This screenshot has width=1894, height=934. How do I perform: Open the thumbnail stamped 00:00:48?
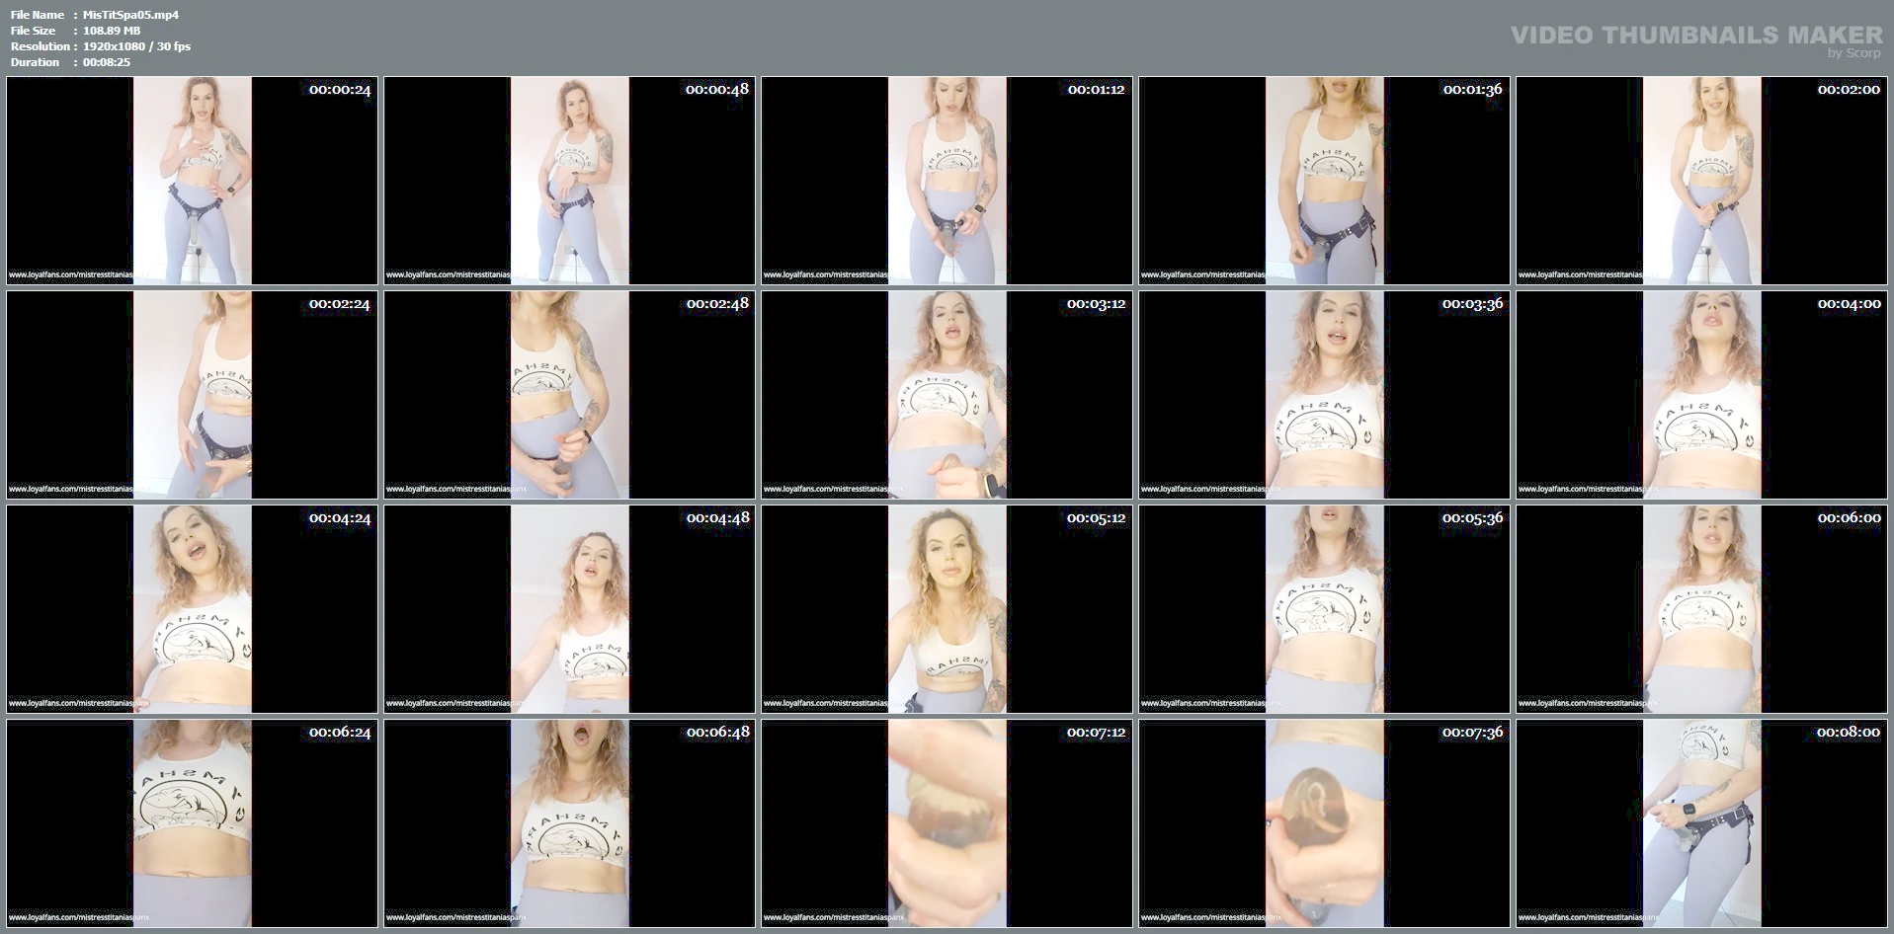(x=570, y=181)
